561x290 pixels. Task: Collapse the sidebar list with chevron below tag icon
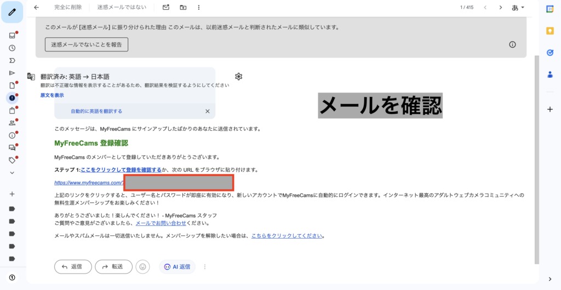pyautogui.click(x=12, y=173)
